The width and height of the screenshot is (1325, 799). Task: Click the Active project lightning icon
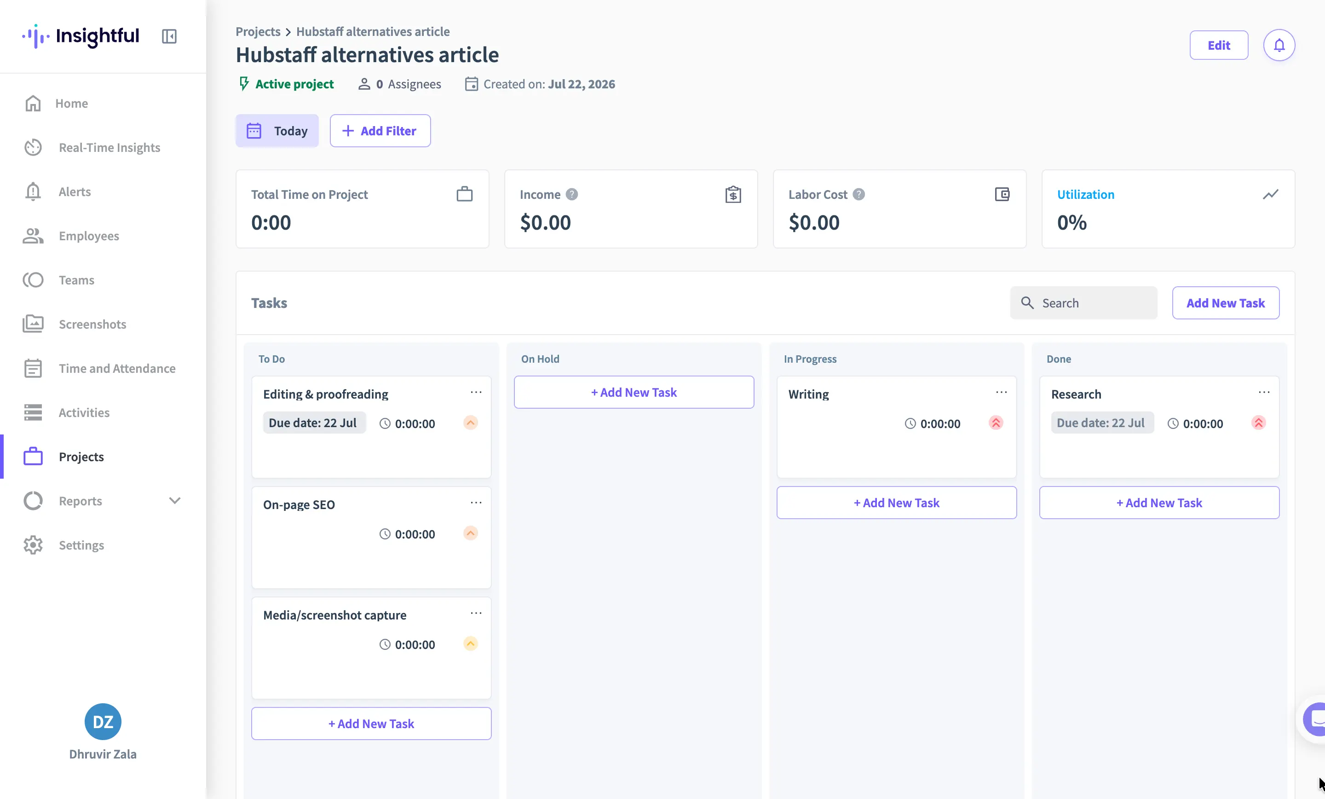coord(244,84)
